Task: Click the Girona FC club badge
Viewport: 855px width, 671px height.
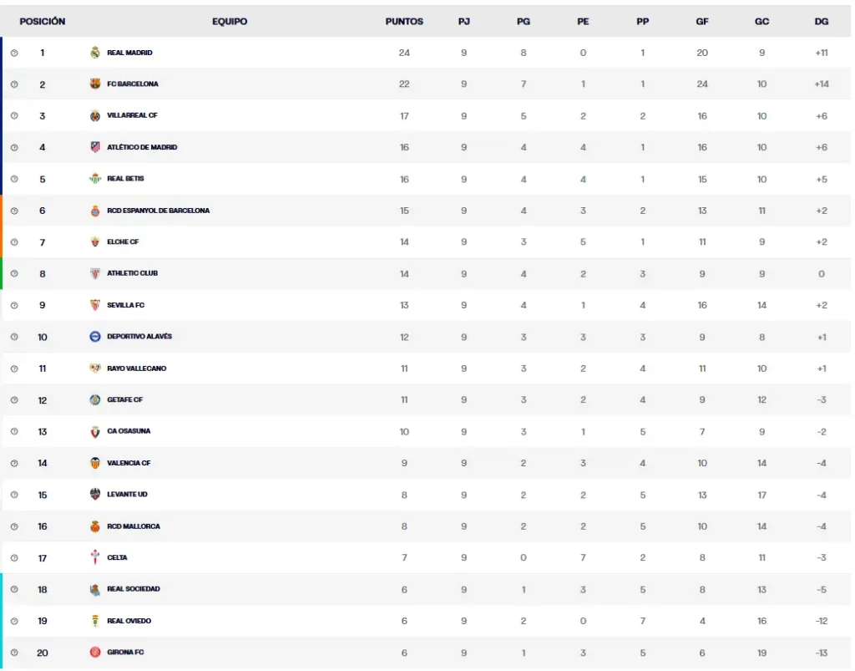Action: (94, 653)
